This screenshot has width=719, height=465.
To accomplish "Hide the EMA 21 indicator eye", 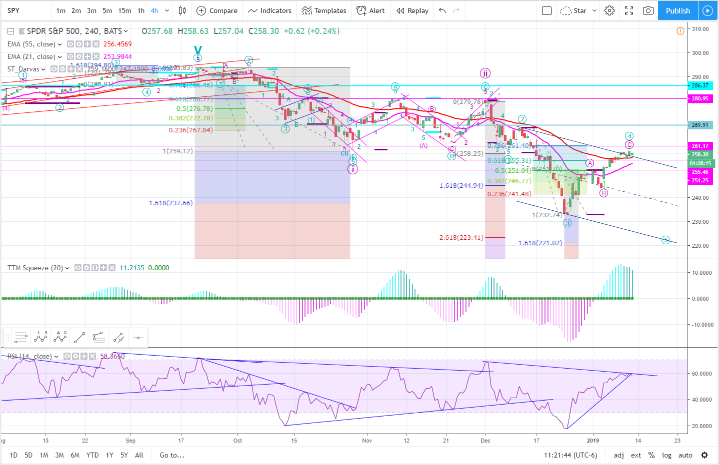I will [x=70, y=56].
